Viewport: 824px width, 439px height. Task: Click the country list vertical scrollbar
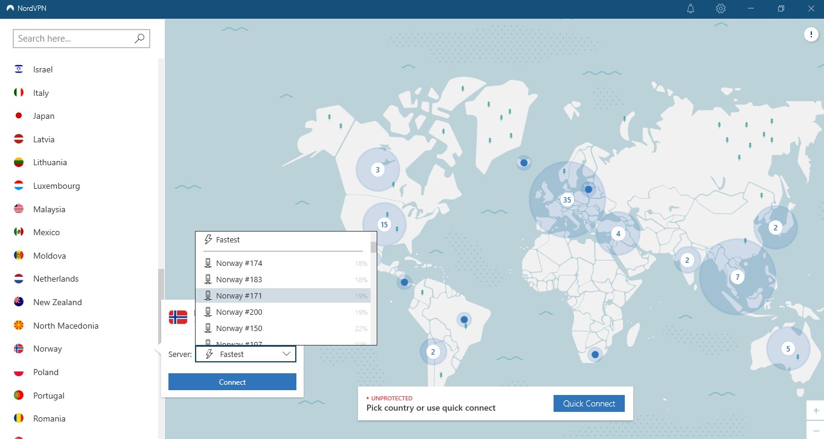(161, 283)
